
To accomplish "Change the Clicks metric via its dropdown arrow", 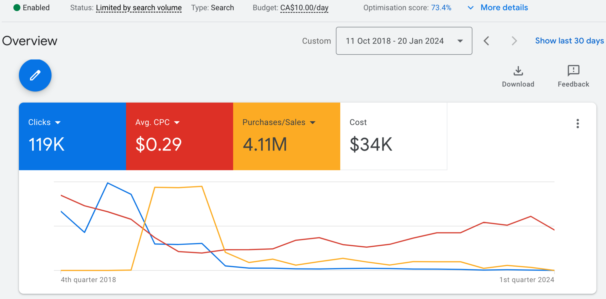I will tap(58, 122).
